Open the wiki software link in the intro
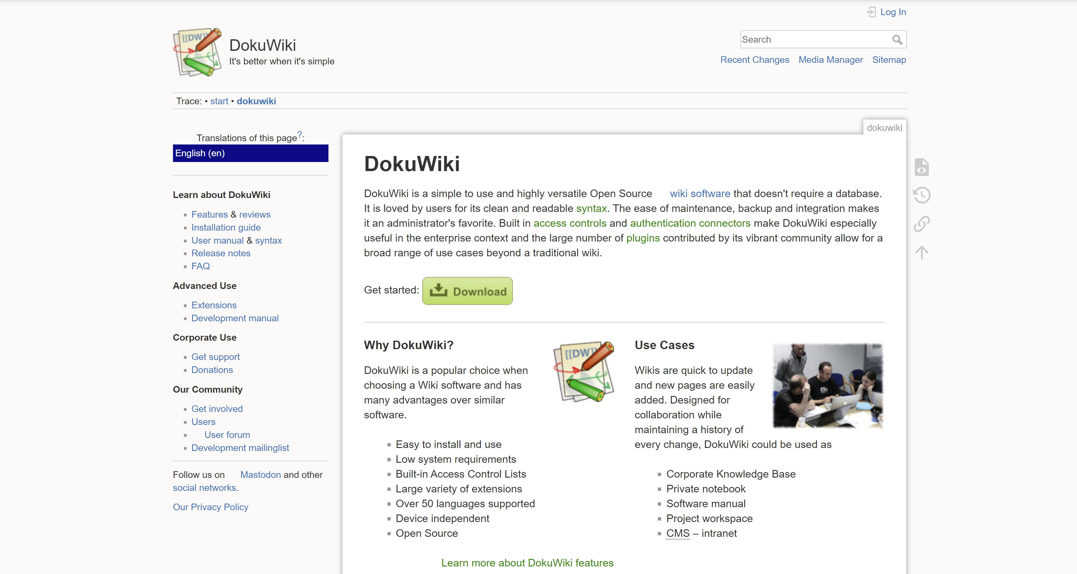 click(x=700, y=193)
